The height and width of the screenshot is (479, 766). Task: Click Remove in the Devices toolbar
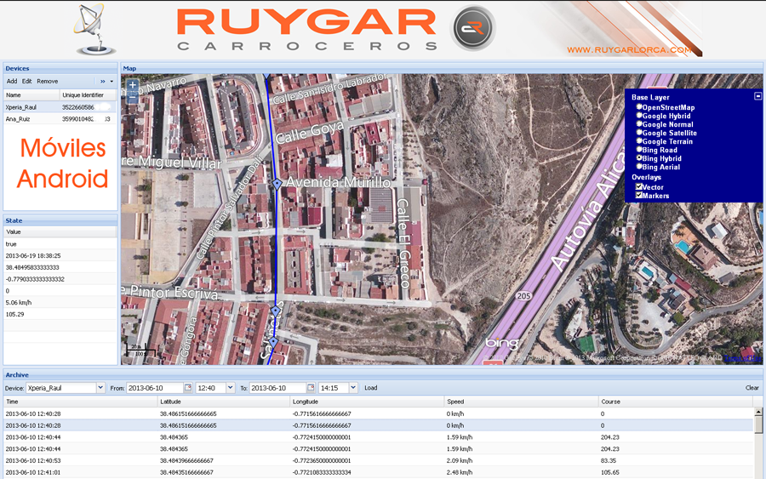(x=48, y=81)
